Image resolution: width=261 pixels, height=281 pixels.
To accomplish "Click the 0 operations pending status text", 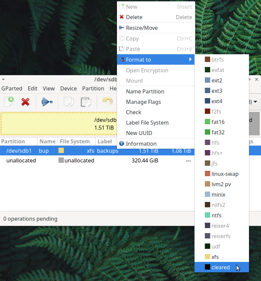I will point(30,219).
